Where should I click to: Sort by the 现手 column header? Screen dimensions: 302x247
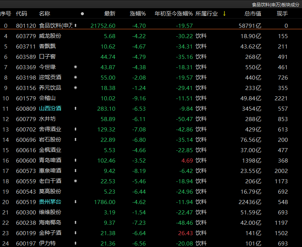[282, 14]
